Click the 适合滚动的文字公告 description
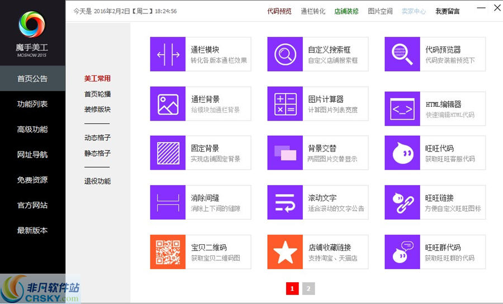The height and width of the screenshot is (304, 503). (336, 209)
